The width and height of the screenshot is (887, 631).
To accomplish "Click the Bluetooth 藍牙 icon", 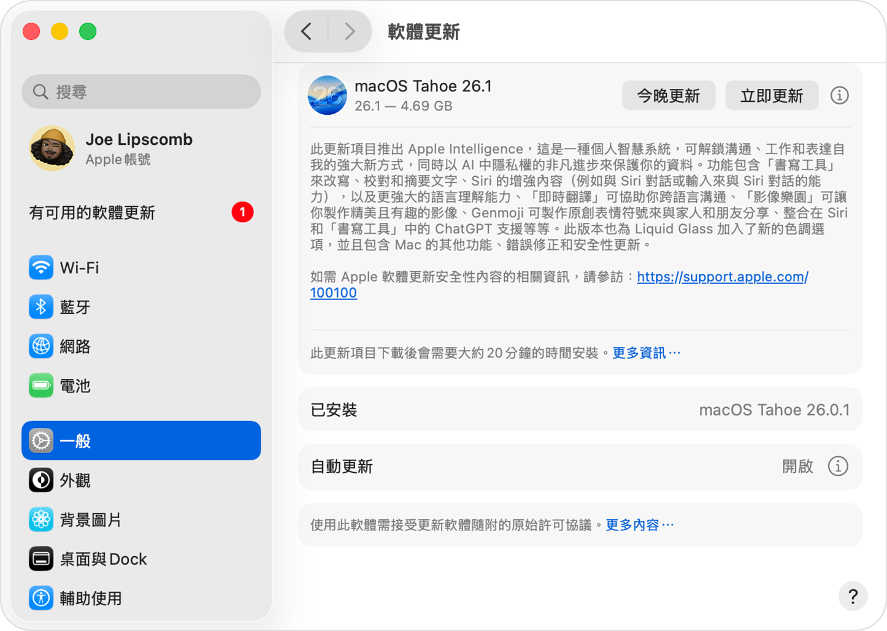I will point(41,307).
